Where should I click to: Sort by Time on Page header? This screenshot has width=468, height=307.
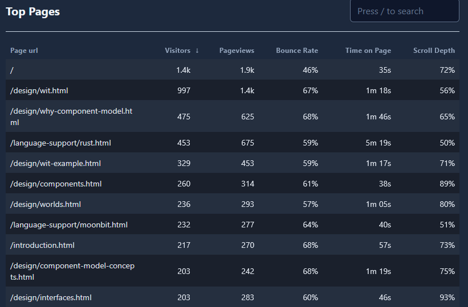coord(368,51)
